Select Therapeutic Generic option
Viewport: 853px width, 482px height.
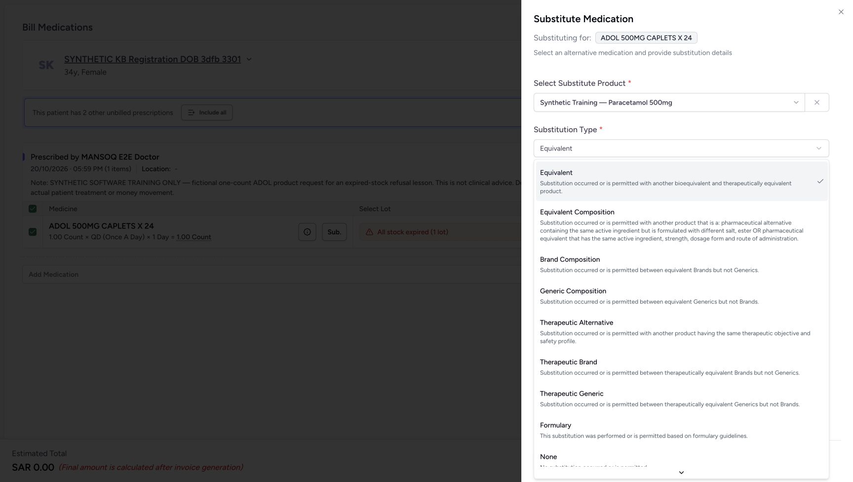(x=681, y=399)
